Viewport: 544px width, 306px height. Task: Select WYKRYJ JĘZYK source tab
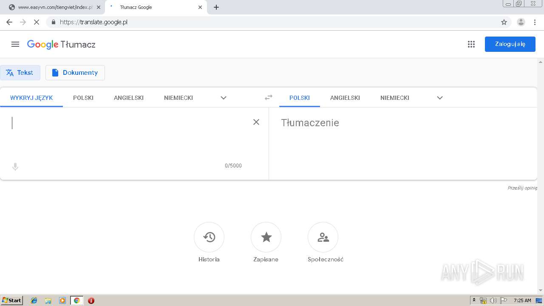(31, 98)
